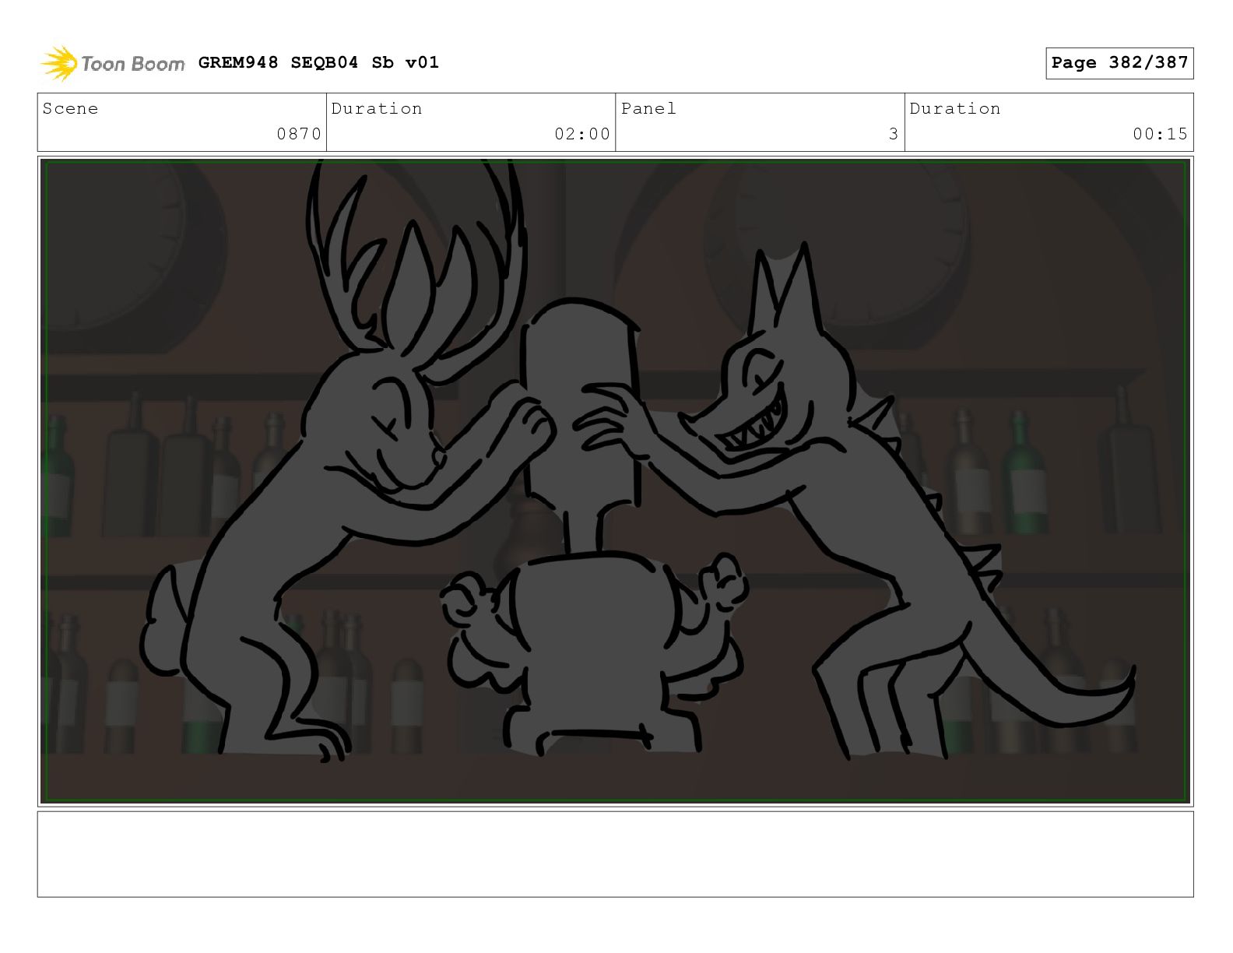This screenshot has height=953, width=1233.
Task: Click the Panel label cell
Action: point(760,122)
